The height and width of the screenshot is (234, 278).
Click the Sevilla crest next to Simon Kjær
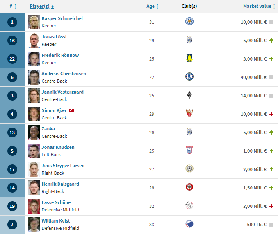click(x=189, y=113)
